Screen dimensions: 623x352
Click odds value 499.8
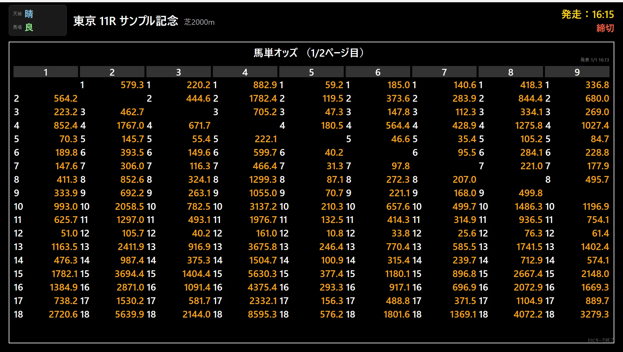pyautogui.click(x=531, y=193)
